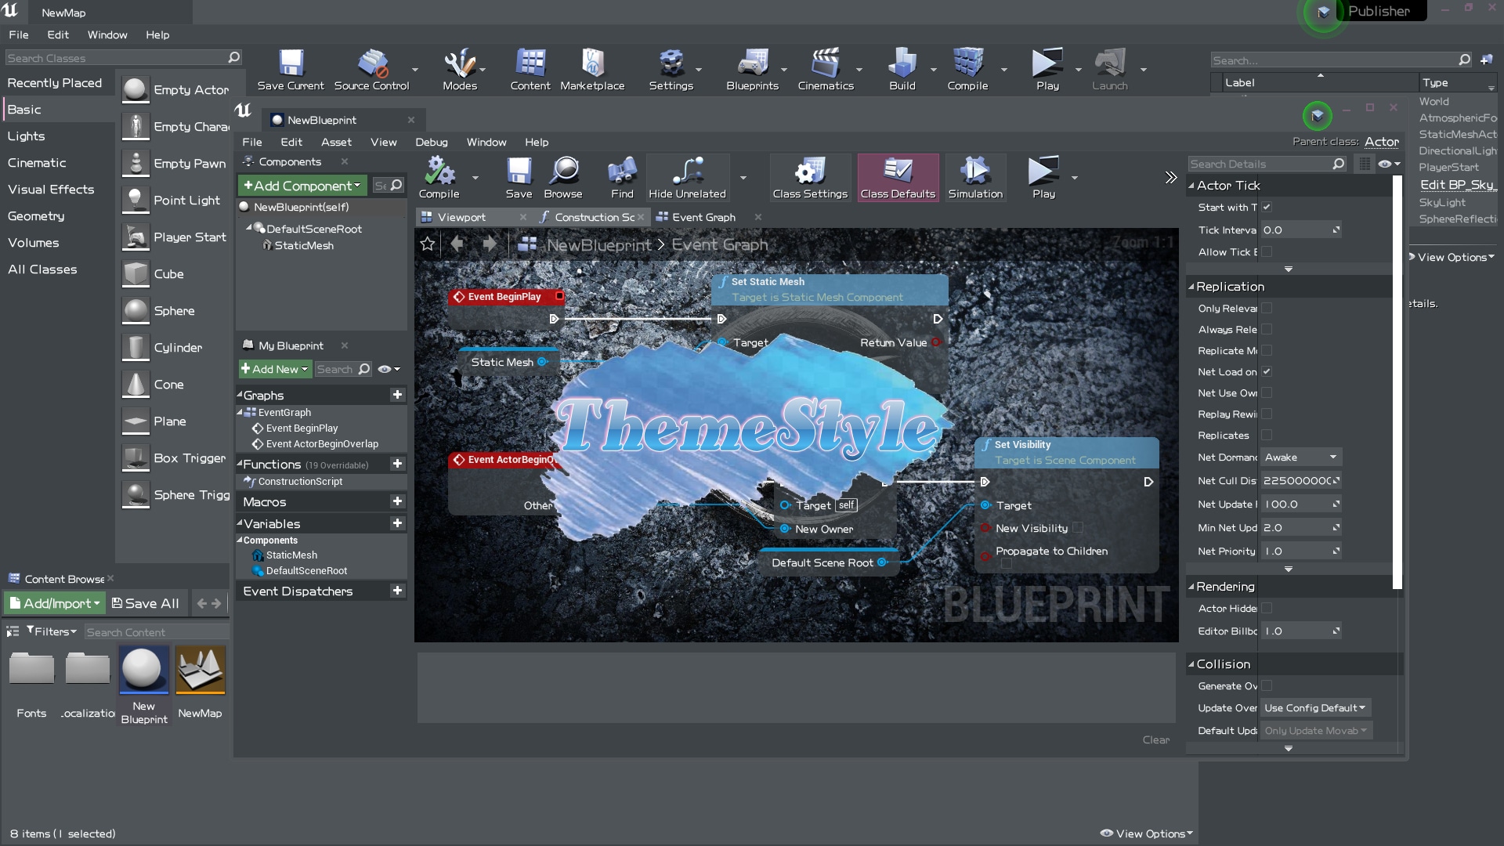The image size is (1504, 846).
Task: Click Class Defaults in the Blueprint editor
Action: click(898, 176)
